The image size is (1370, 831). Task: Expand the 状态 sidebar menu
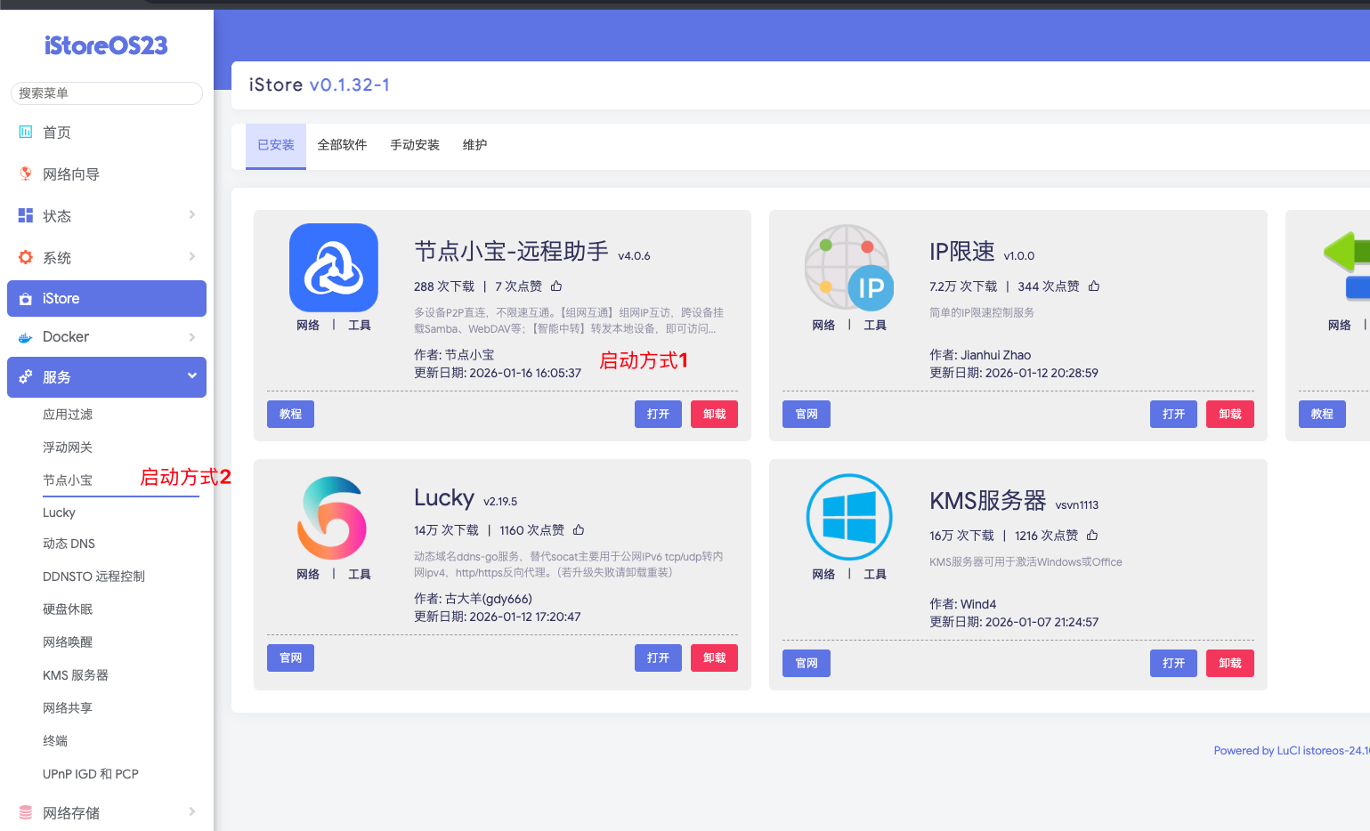click(x=191, y=215)
